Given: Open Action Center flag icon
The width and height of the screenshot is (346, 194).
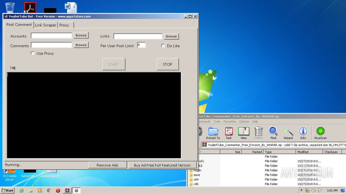Looking at the screenshot, I should pyautogui.click(x=321, y=190).
